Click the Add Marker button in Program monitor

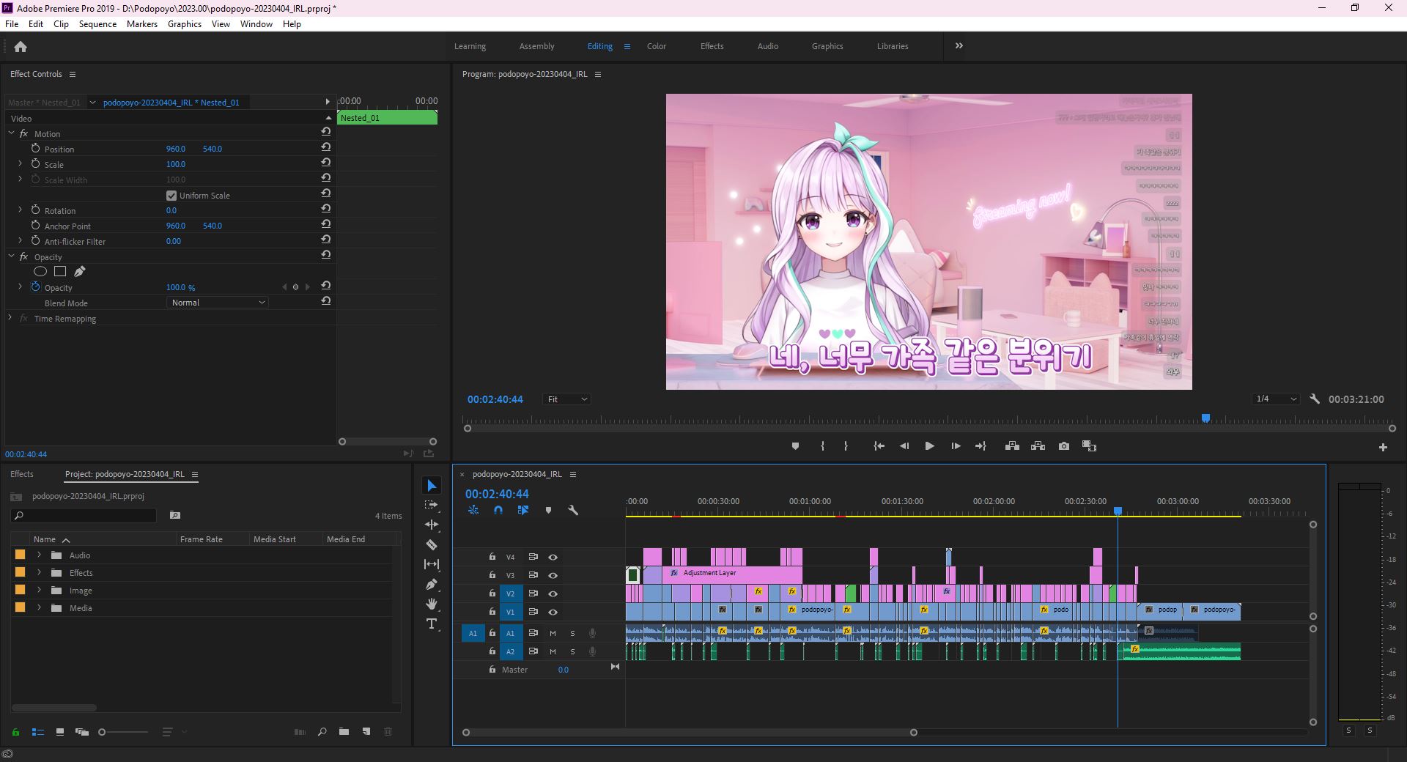coord(795,446)
